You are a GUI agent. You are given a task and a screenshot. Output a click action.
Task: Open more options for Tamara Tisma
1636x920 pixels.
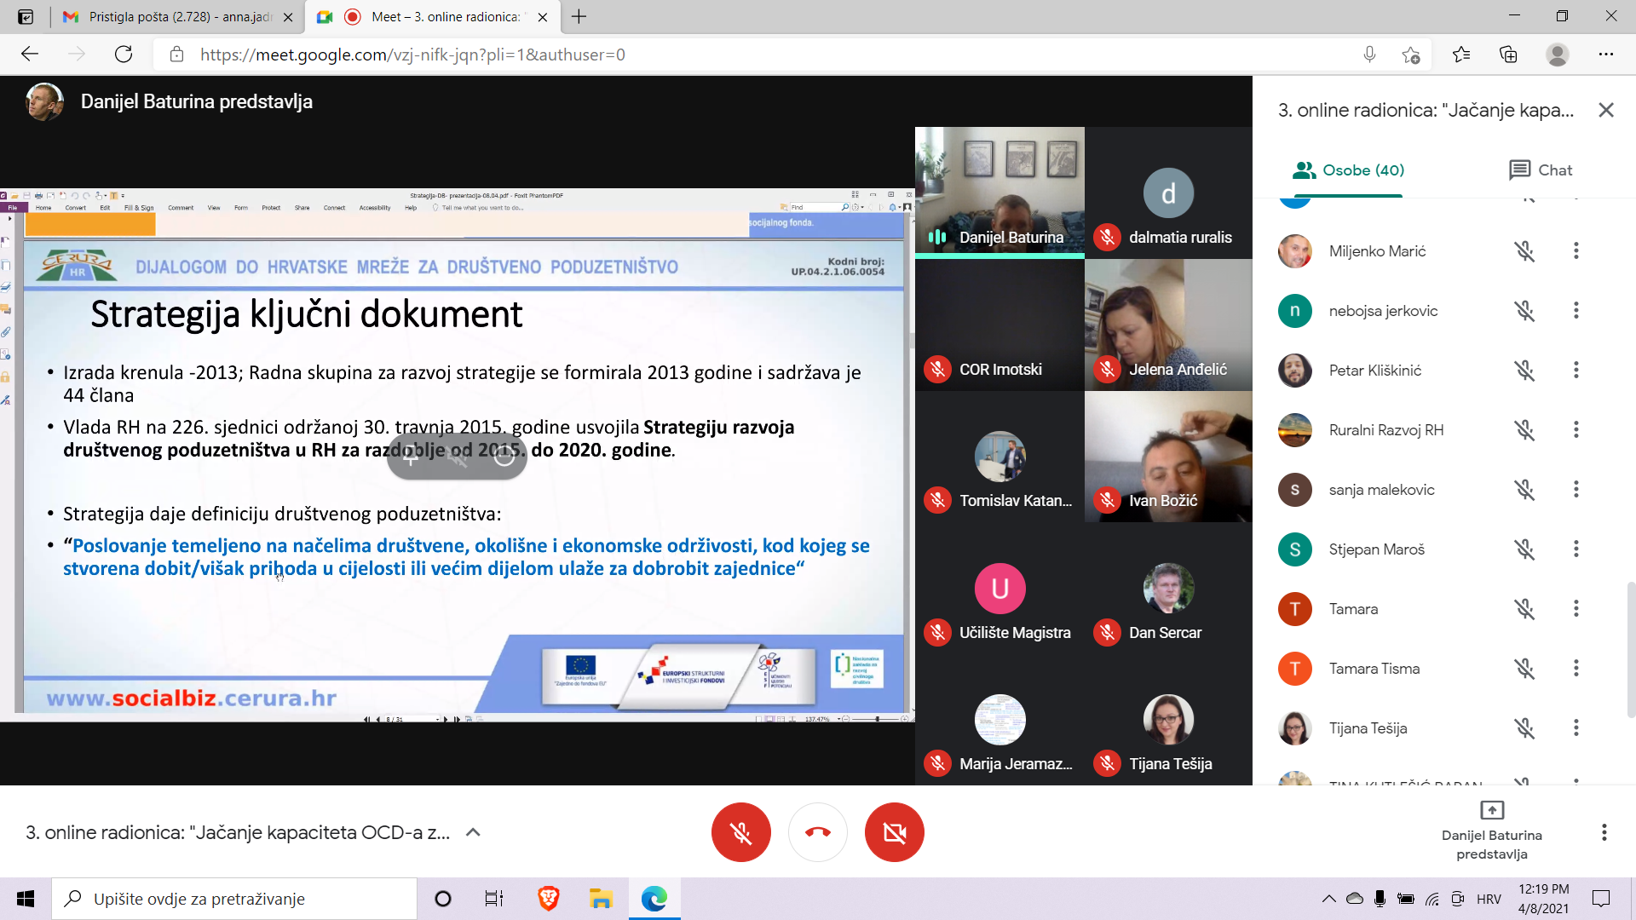coord(1576,669)
